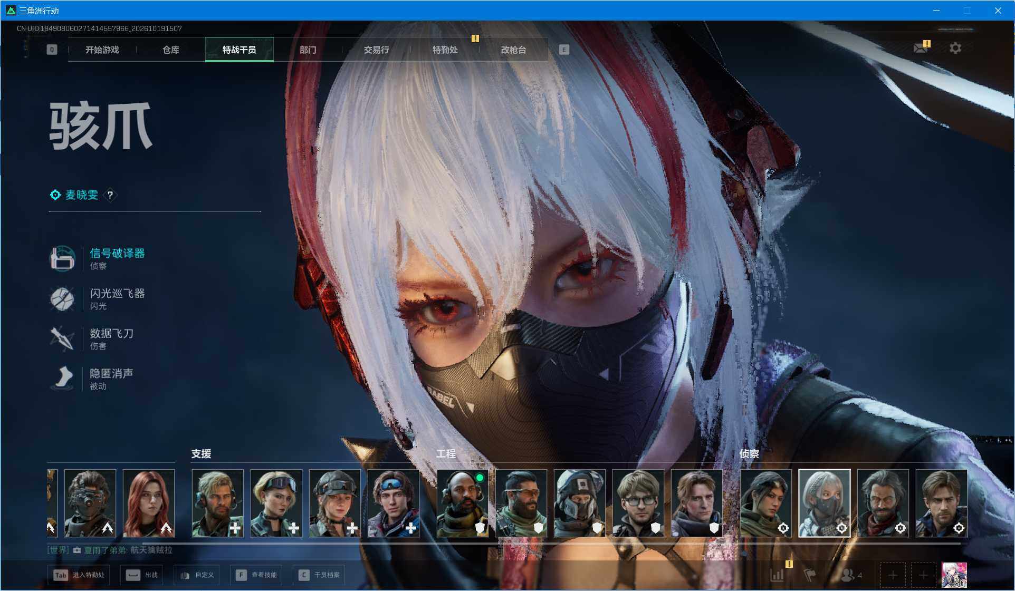Click the 进入特勤处 Tab button
Image resolution: width=1015 pixels, height=591 pixels.
[79, 575]
